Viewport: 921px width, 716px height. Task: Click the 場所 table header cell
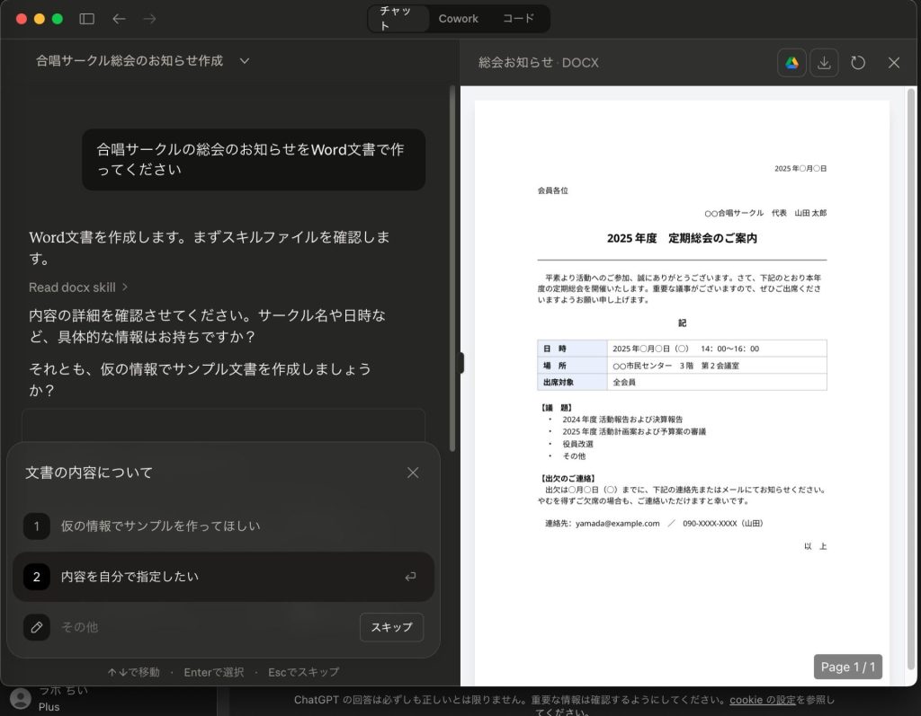[572, 366]
